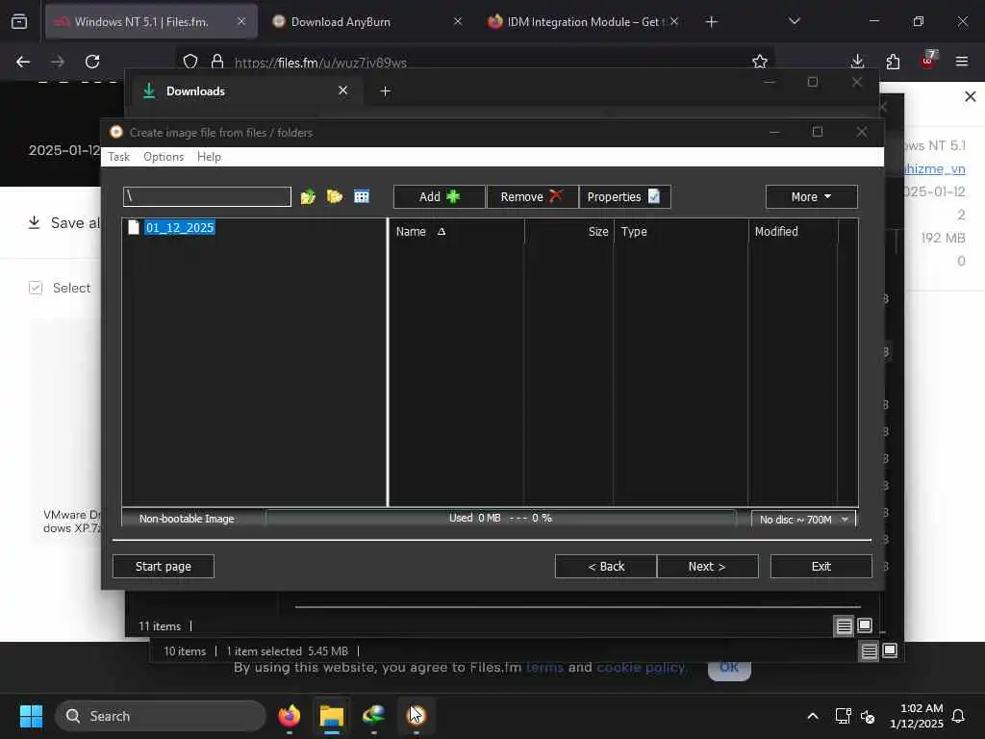Click the Add button with green plus

(439, 196)
